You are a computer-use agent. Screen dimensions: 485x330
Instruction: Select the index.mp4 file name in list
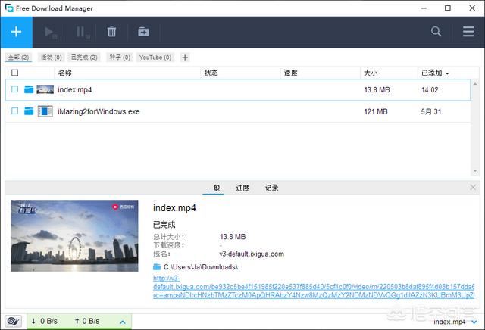(x=75, y=90)
